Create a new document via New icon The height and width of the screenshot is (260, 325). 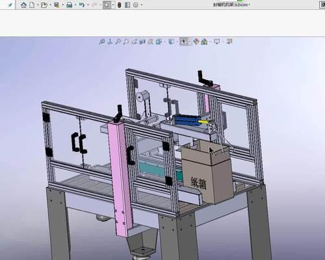[x=32, y=5]
